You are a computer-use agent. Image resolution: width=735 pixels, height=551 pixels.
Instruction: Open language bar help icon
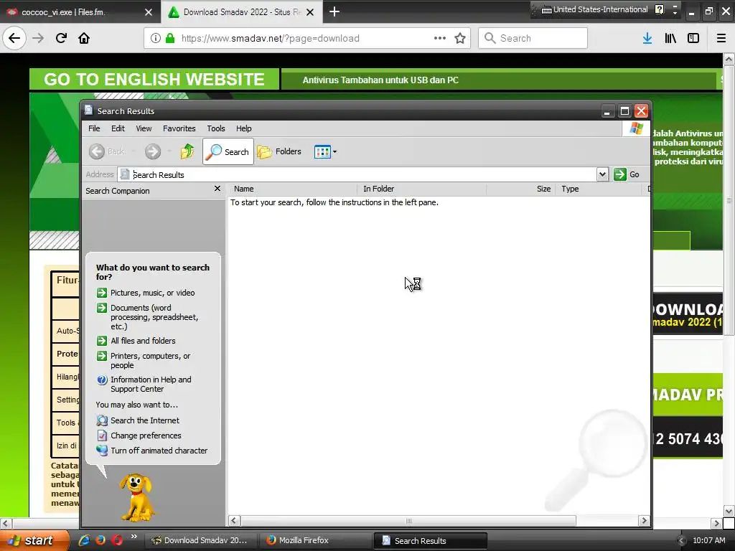[659, 9]
